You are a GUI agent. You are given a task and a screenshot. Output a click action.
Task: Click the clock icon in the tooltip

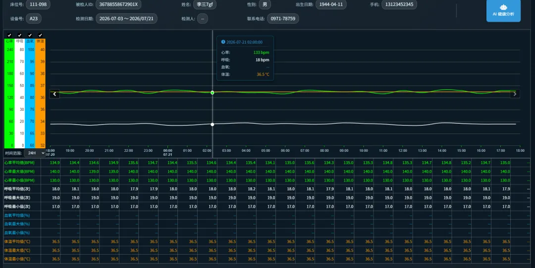tap(223, 42)
